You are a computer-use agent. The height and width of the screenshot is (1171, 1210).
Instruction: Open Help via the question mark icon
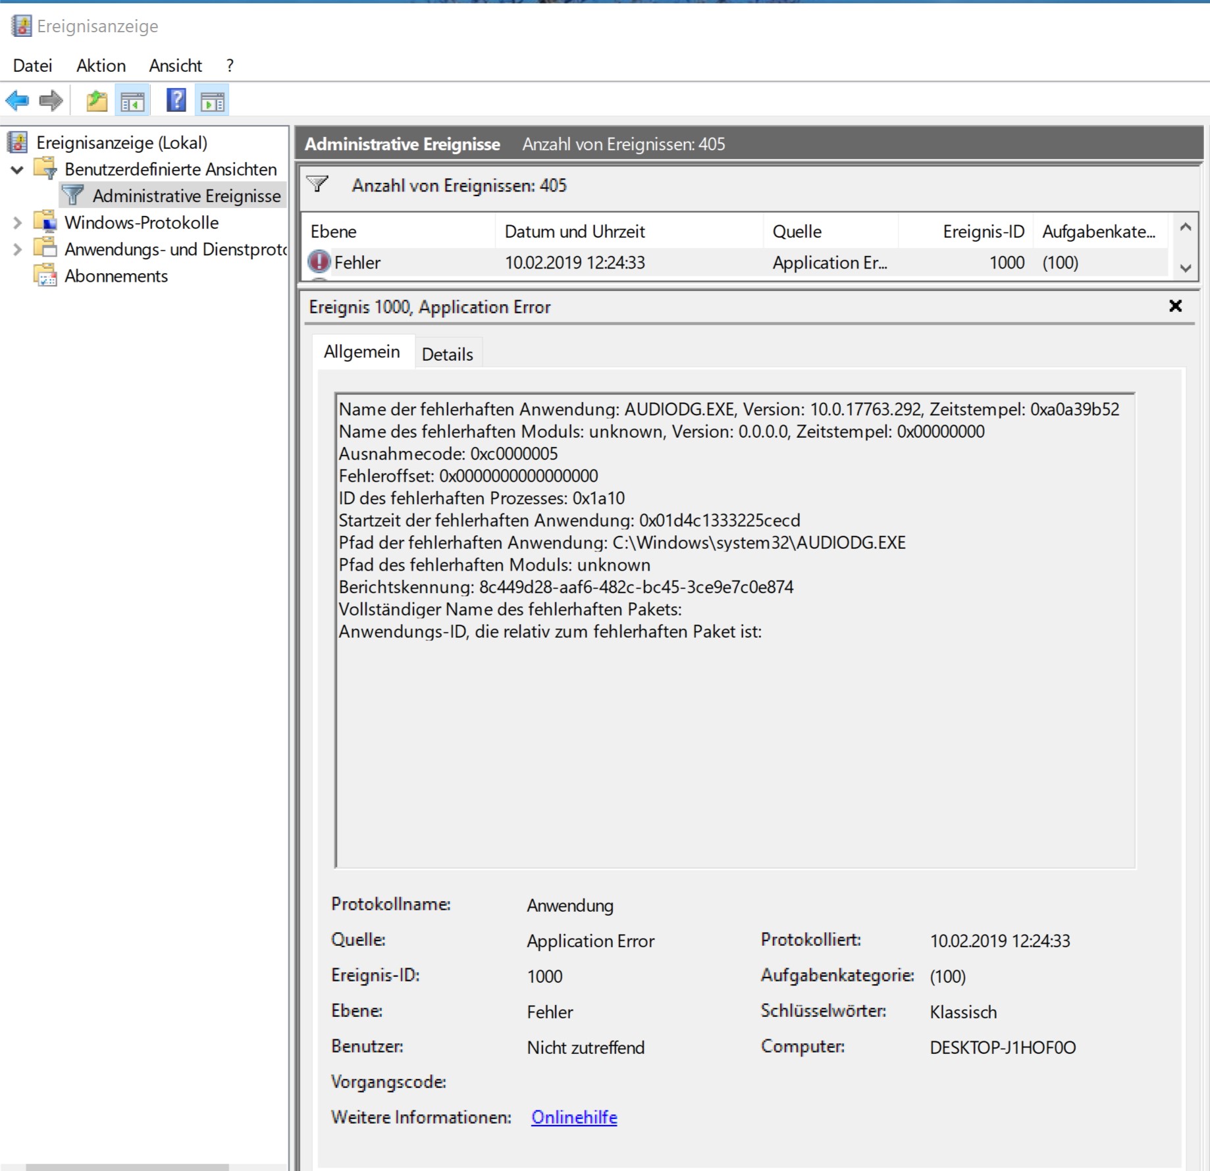click(176, 101)
